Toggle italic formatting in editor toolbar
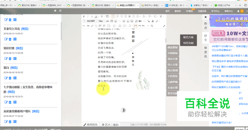Viewport: 248px width, 130px height. 88,16
